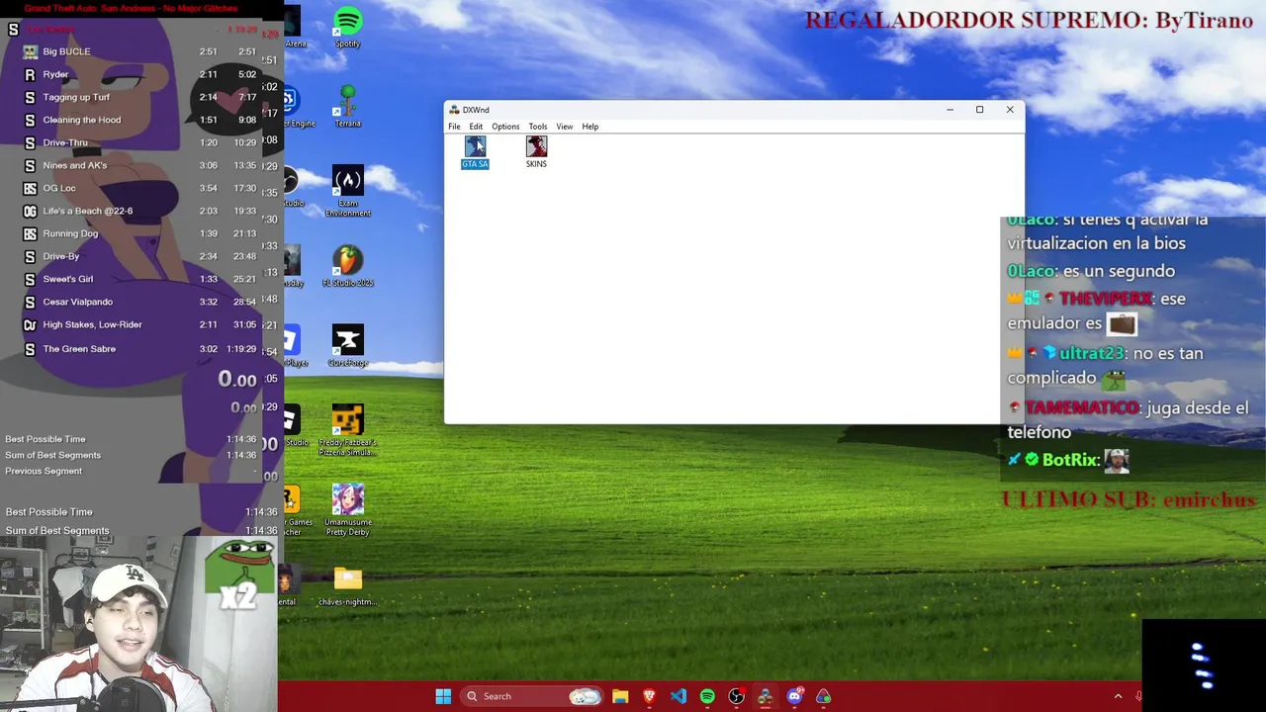
Task: Open the Help menu in DXWnd
Action: coord(589,127)
